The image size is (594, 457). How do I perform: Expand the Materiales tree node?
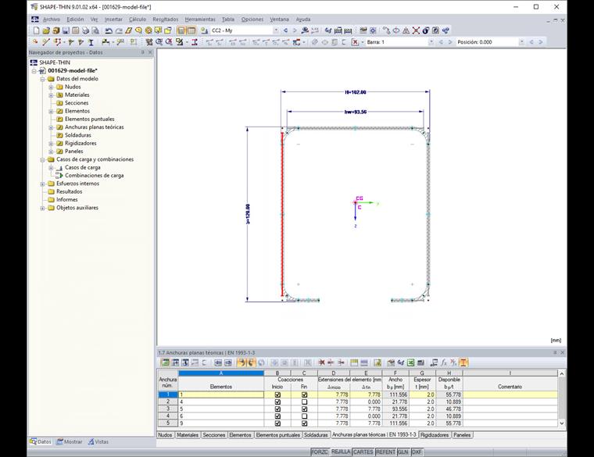pyautogui.click(x=51, y=95)
